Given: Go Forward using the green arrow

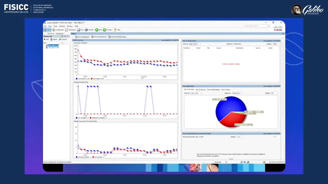Looking at the screenshot, I should [x=107, y=30].
